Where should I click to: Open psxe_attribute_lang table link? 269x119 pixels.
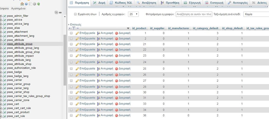click(x=19, y=60)
